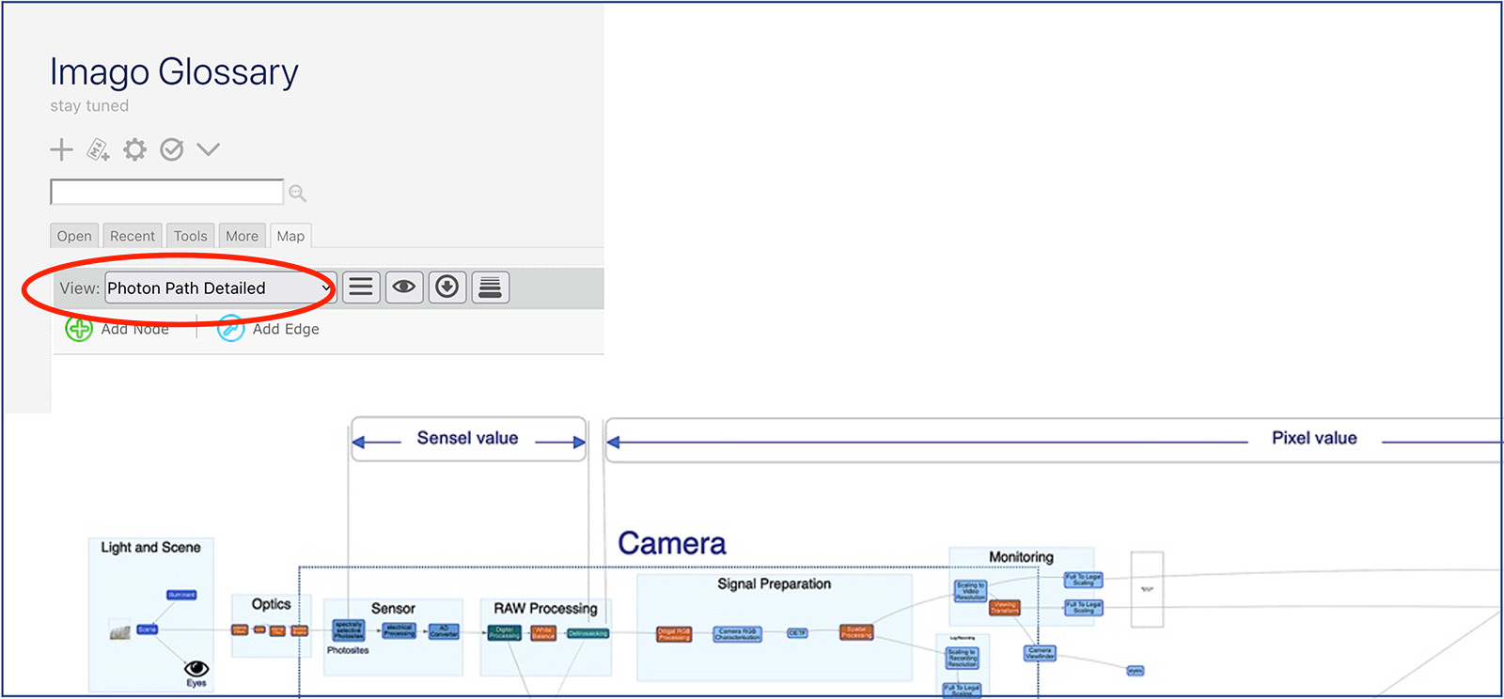Click the tag-with-plus icon
The height and width of the screenshot is (699, 1504).
pyautogui.click(x=98, y=149)
